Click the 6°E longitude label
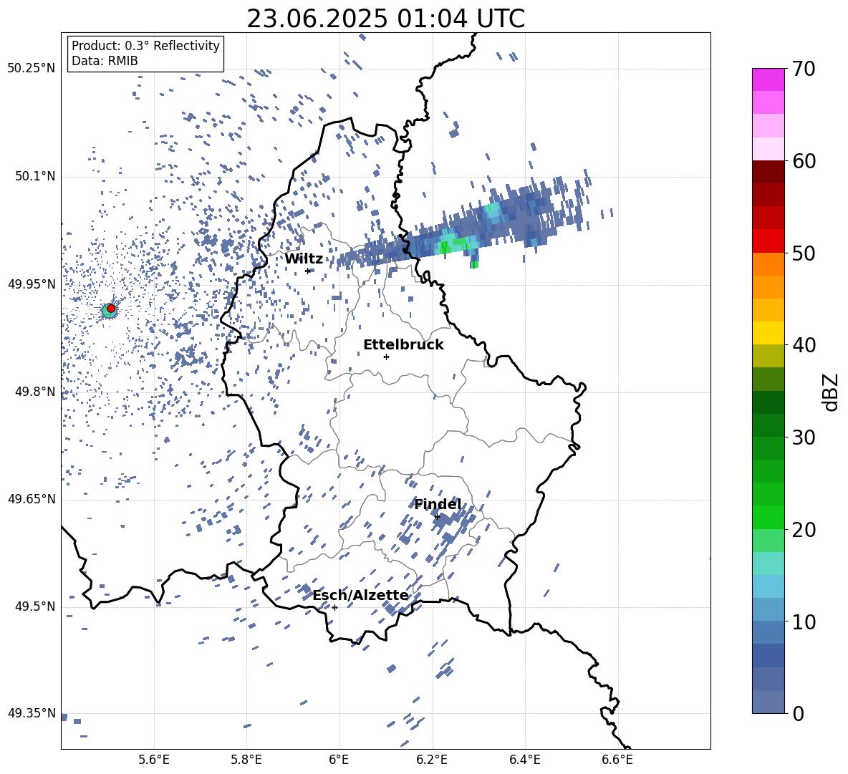 point(339,760)
